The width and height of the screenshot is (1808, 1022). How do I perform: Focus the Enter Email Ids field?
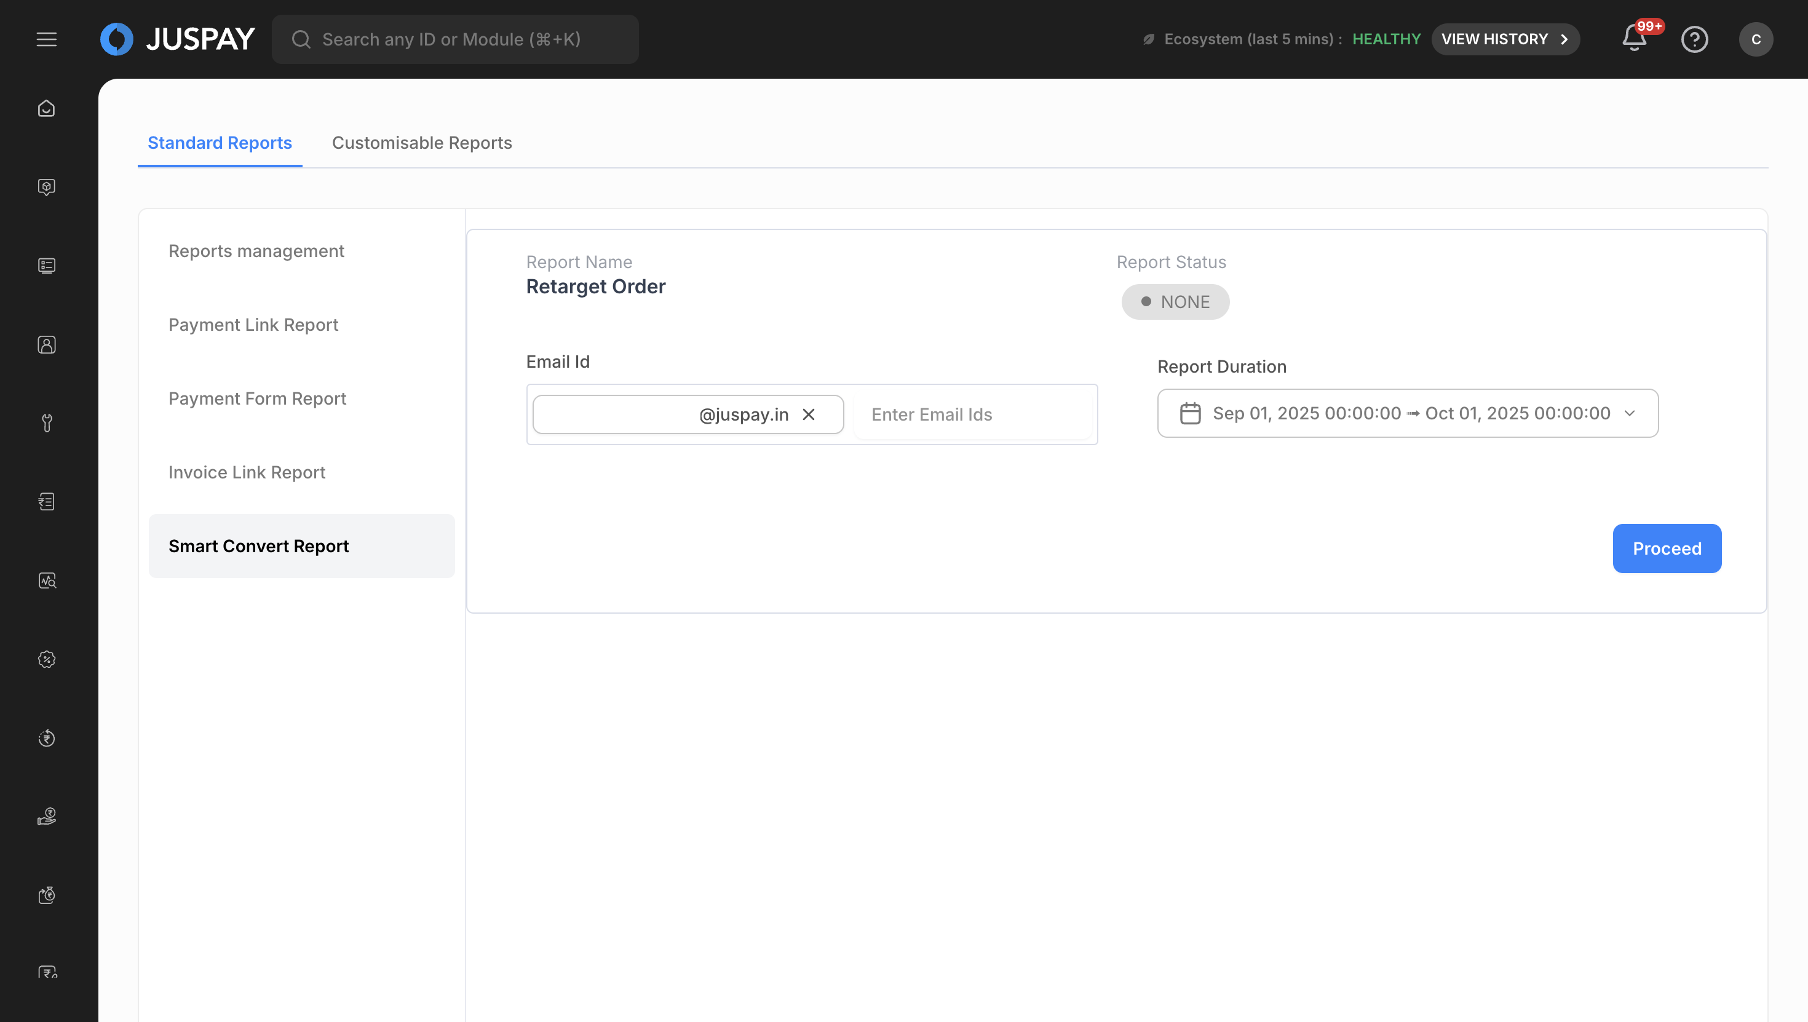pos(972,415)
